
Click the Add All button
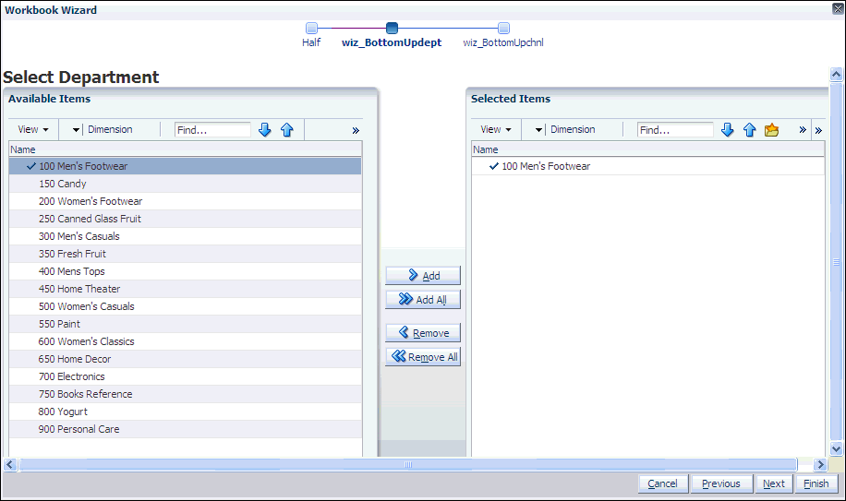pos(423,300)
